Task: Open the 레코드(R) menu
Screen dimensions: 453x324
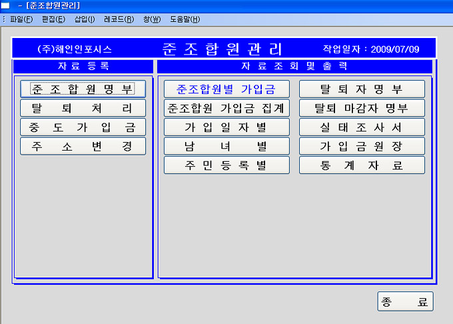Action: [119, 19]
